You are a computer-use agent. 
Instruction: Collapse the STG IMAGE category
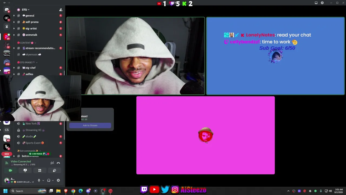(x=27, y=62)
